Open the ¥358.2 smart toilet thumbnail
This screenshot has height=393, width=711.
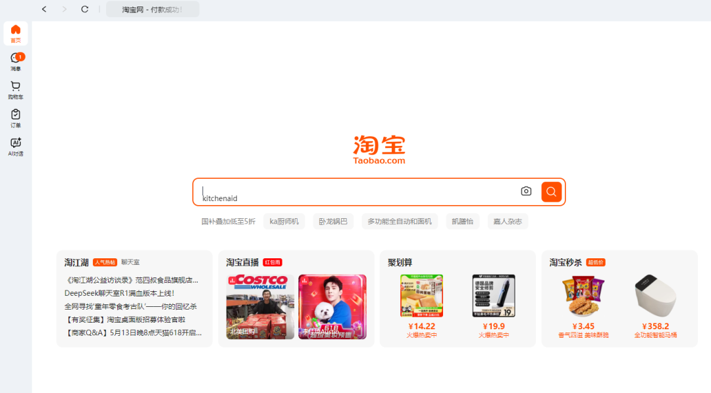pos(656,296)
